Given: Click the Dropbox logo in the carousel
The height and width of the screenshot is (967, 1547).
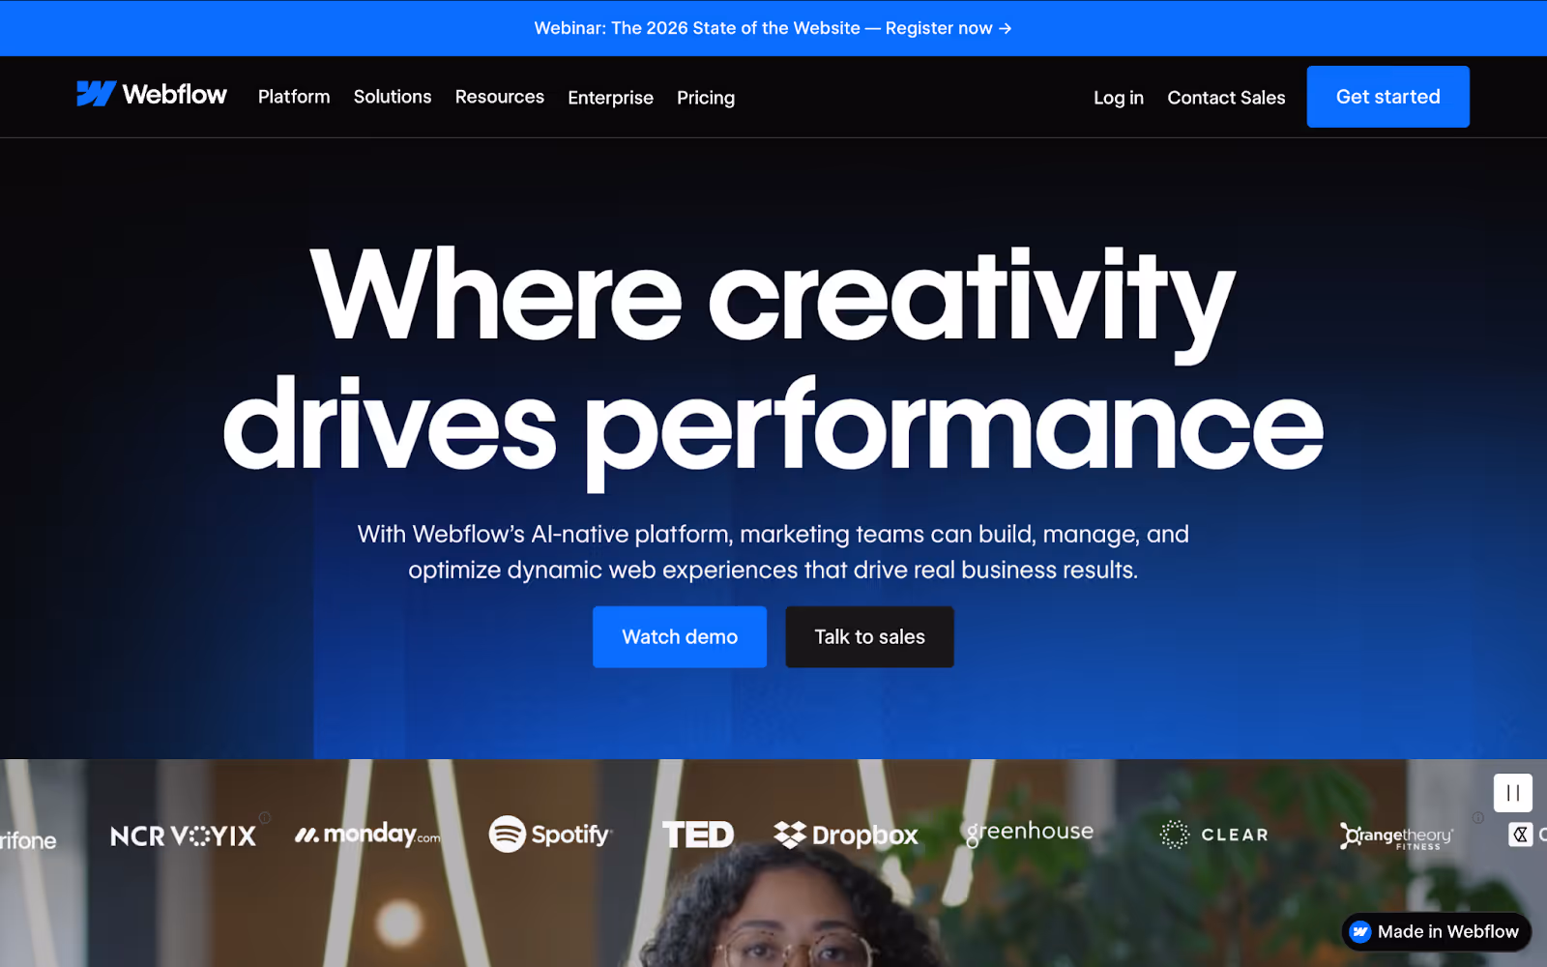Looking at the screenshot, I should [x=845, y=835].
